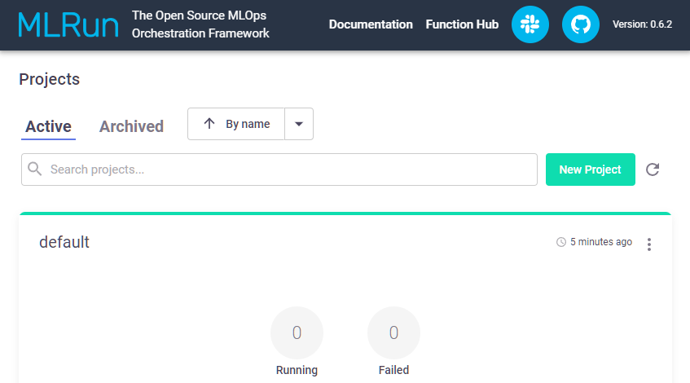Refresh the projects list
Viewport: 690px width, 383px height.
(x=653, y=169)
